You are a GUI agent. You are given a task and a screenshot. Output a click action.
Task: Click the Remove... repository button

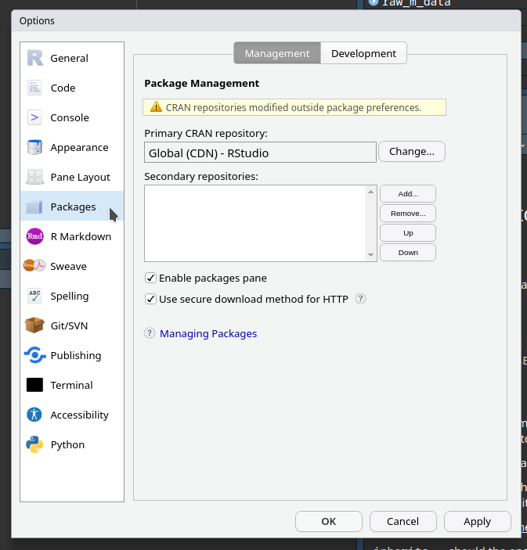408,214
